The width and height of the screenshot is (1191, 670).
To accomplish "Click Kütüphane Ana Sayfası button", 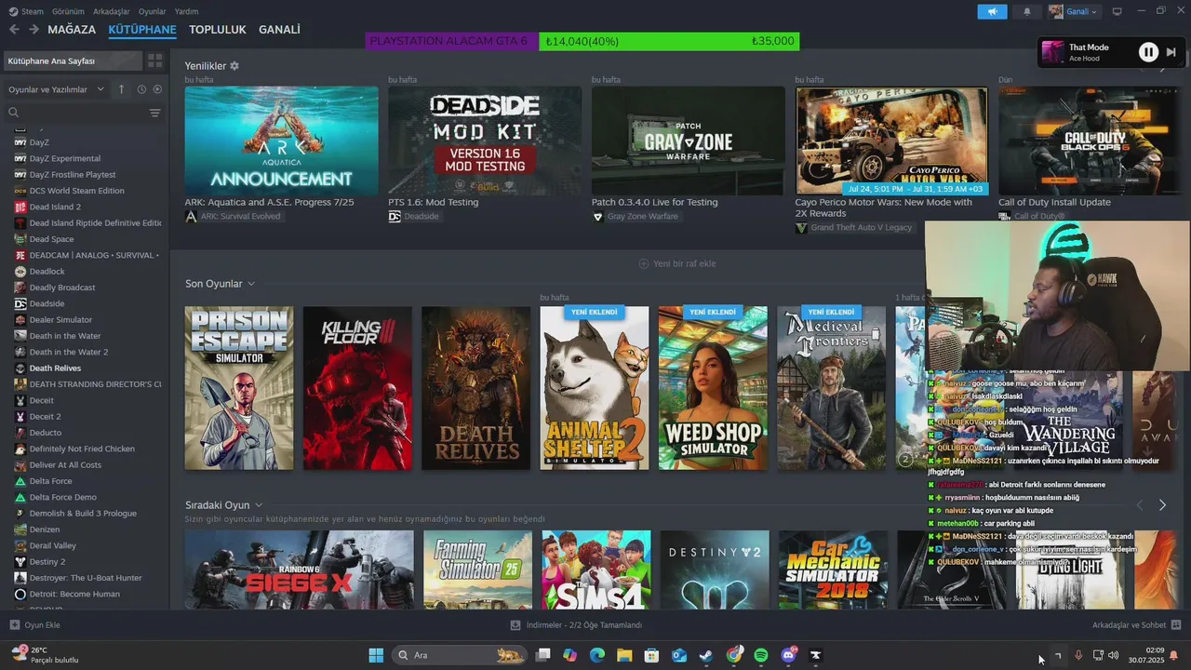I will 74,60.
